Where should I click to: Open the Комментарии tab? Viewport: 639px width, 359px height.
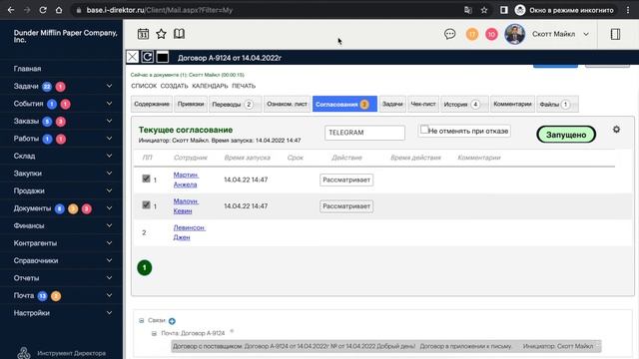[x=512, y=104]
